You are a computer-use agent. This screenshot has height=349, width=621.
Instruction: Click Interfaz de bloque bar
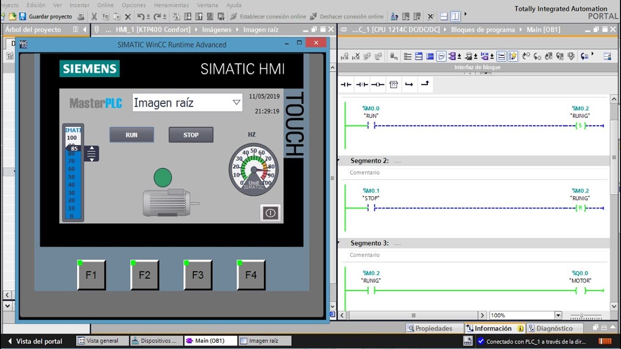click(x=477, y=67)
